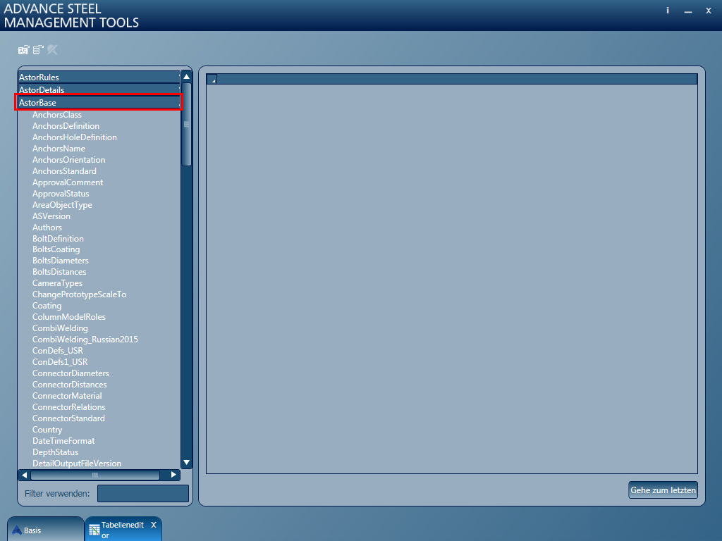Viewport: 722px width, 541px height.
Task: Select the ASVersion table
Action: pyautogui.click(x=51, y=216)
